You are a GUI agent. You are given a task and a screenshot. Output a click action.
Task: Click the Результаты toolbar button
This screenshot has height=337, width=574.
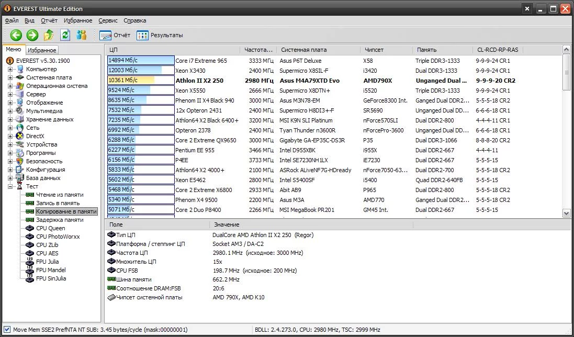pyautogui.click(x=160, y=35)
